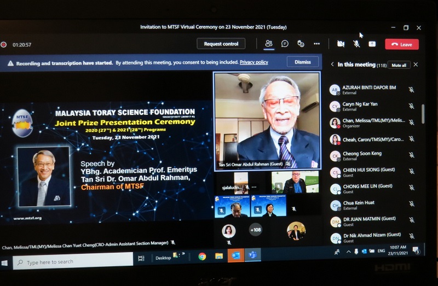Open Google Chrome from the taskbar
The image size is (438, 286).
pos(202,256)
